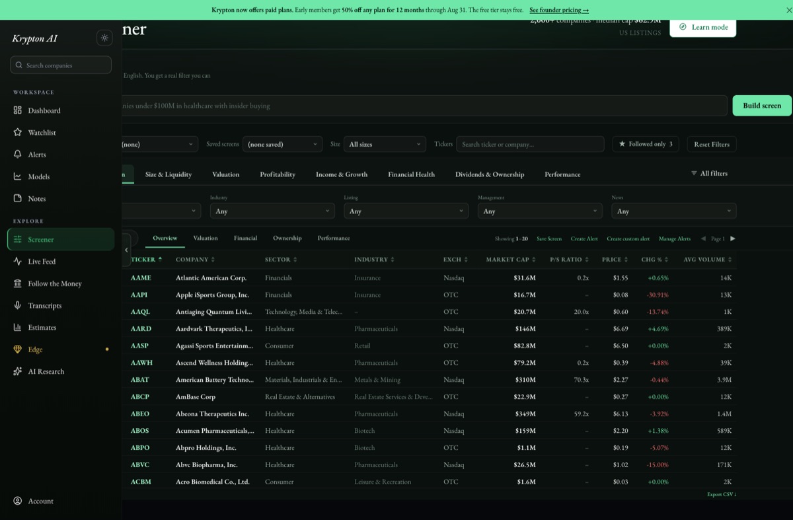
Task: Follow the See founder pricing link
Action: (x=559, y=10)
